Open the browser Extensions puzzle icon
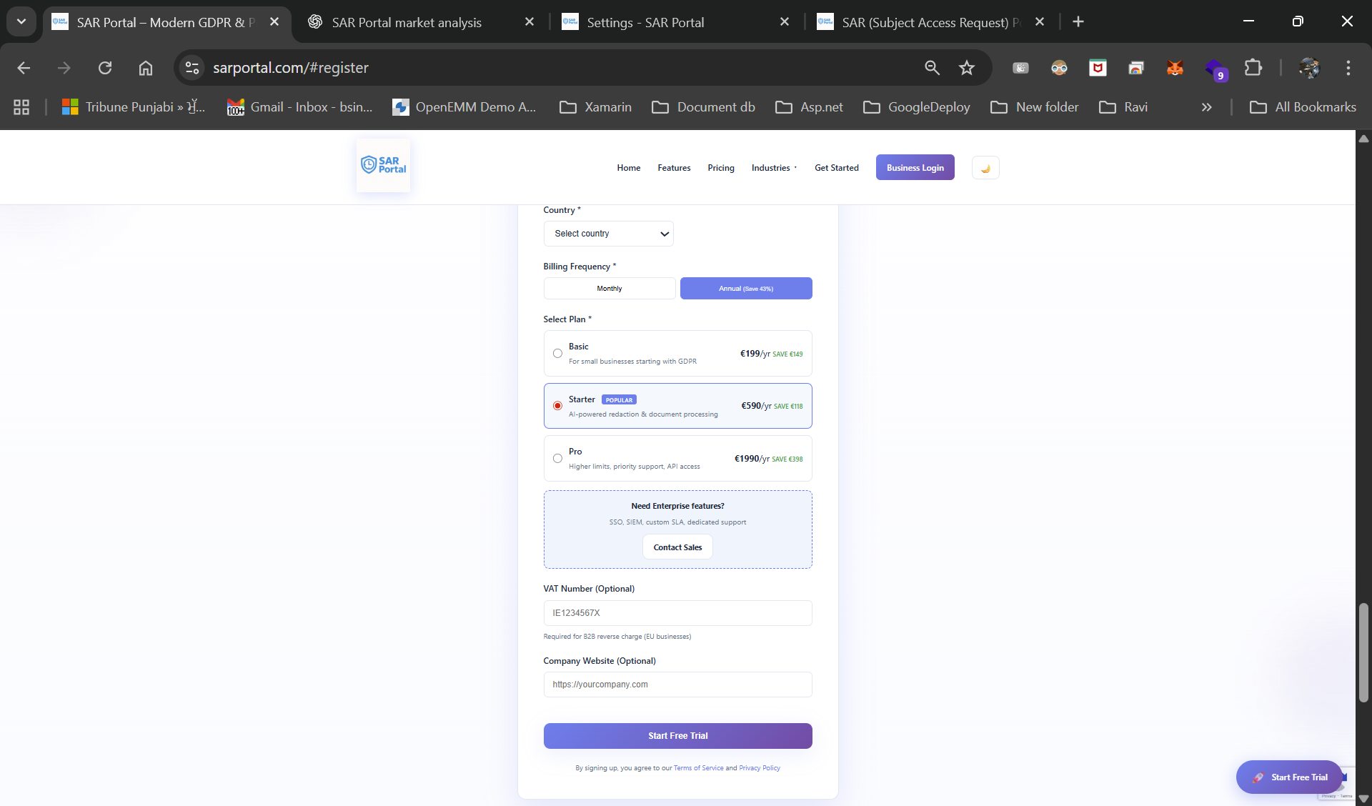Screen dimensions: 1372x806 pos(1253,68)
